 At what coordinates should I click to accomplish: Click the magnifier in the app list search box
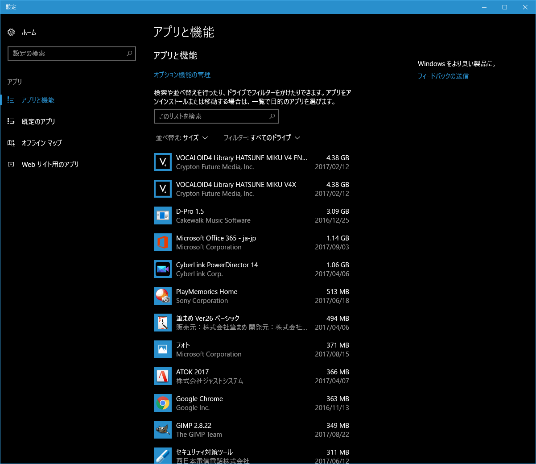coord(272,116)
